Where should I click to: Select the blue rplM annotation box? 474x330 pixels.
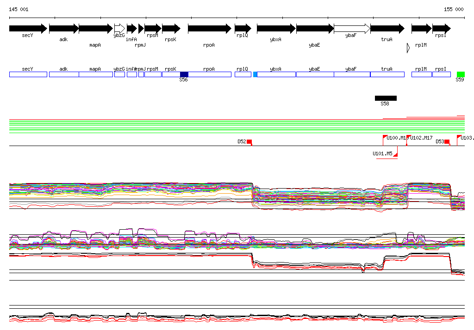click(x=421, y=74)
